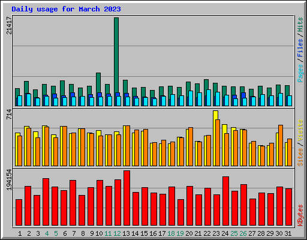Click day label 18 on the x-axis

click(171, 233)
